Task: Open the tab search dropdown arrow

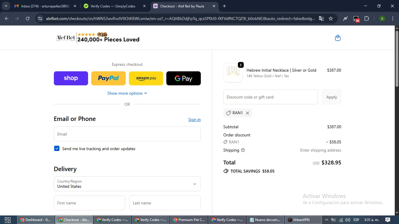Action: pos(6,6)
